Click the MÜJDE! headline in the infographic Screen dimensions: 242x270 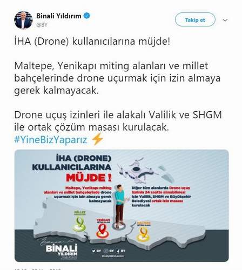pyautogui.click(x=89, y=178)
